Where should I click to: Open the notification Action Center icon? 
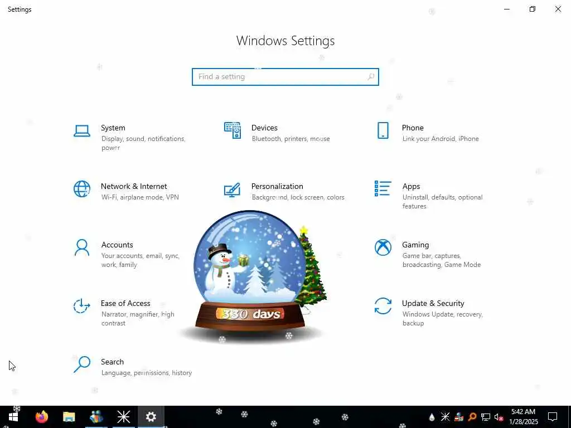pyautogui.click(x=553, y=417)
